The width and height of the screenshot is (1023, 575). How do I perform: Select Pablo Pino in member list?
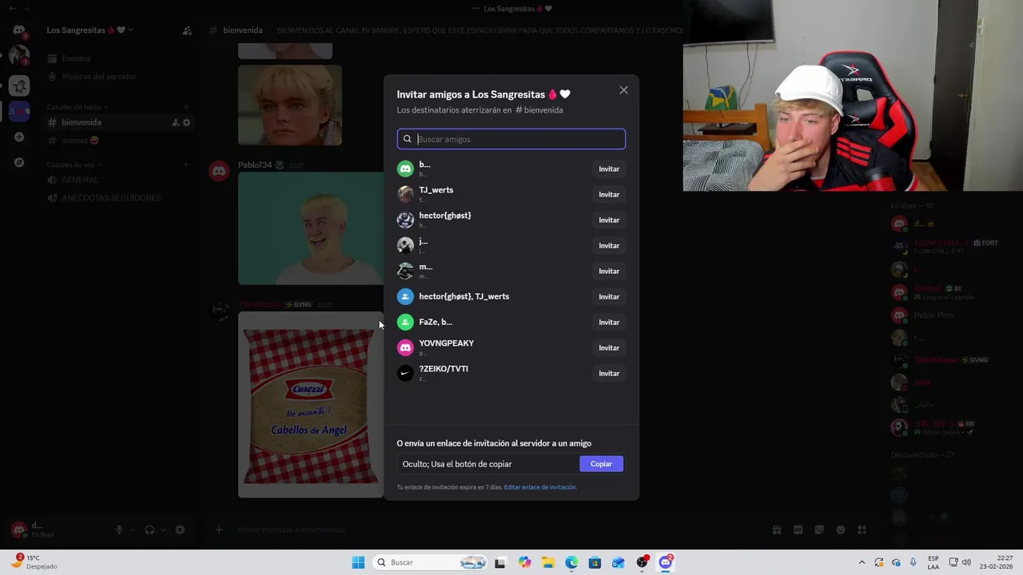point(933,315)
